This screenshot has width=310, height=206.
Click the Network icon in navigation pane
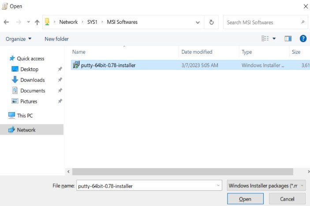[x=11, y=130]
